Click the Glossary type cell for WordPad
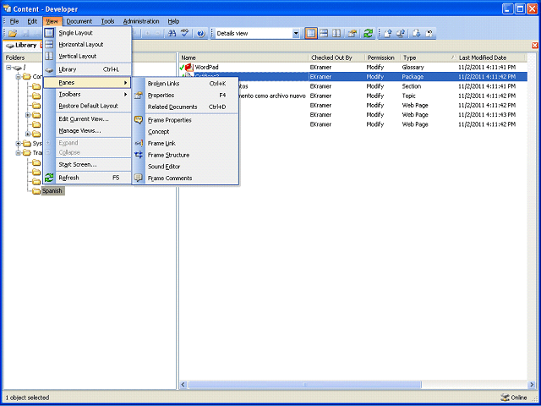541x406 pixels. (x=413, y=67)
